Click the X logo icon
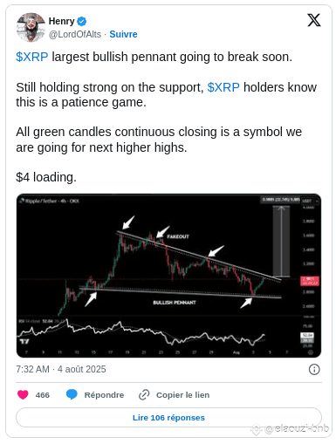This screenshot has height=444, width=336. pyautogui.click(x=314, y=20)
